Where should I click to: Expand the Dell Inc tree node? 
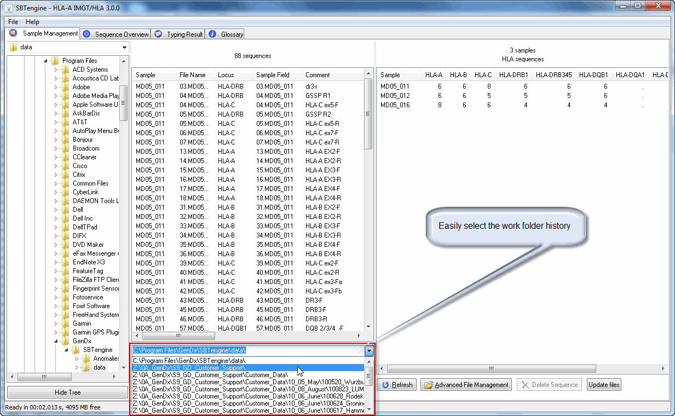click(x=56, y=218)
